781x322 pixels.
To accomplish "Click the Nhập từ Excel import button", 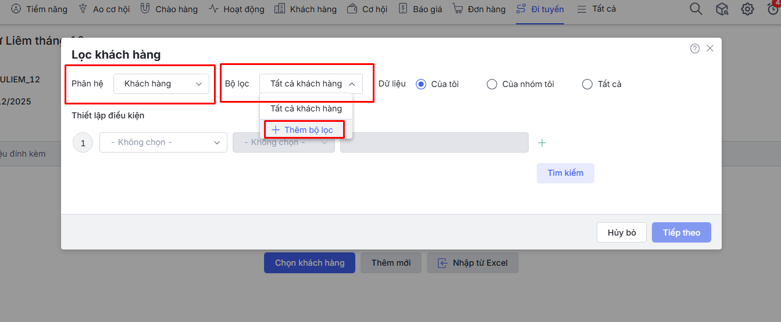I will point(473,263).
